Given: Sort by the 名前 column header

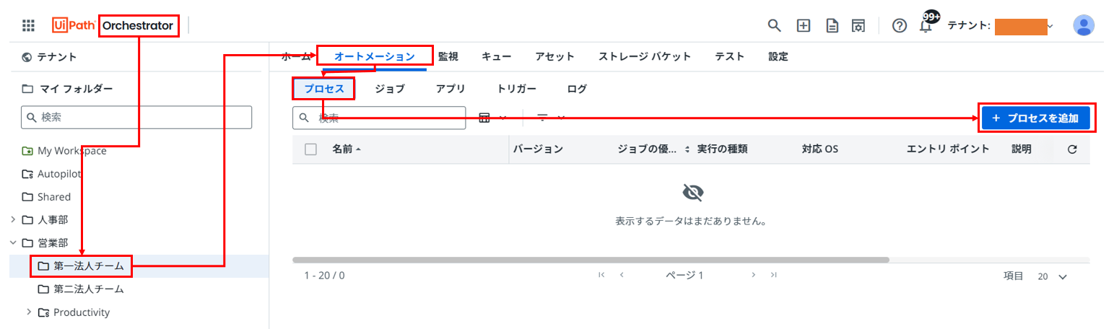Looking at the screenshot, I should pos(342,149).
